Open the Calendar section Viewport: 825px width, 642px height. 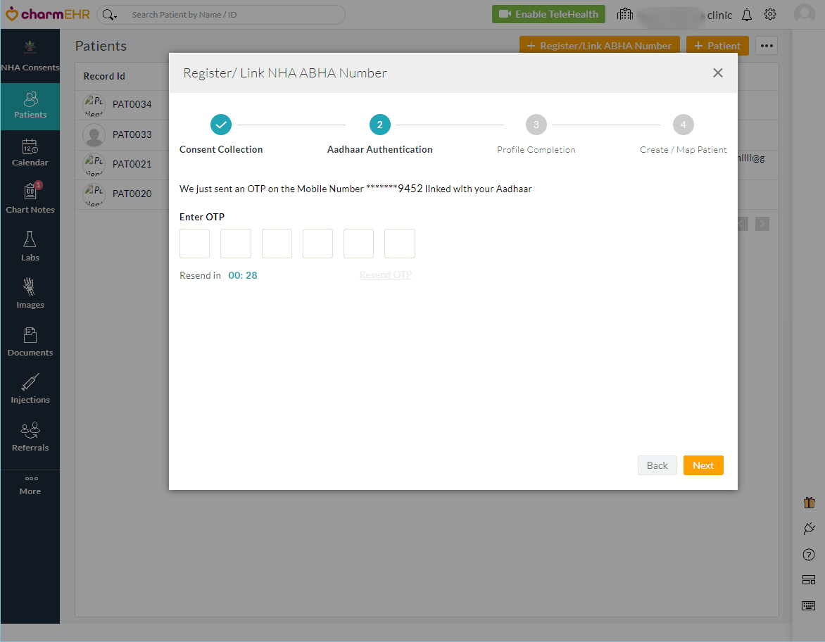point(30,151)
